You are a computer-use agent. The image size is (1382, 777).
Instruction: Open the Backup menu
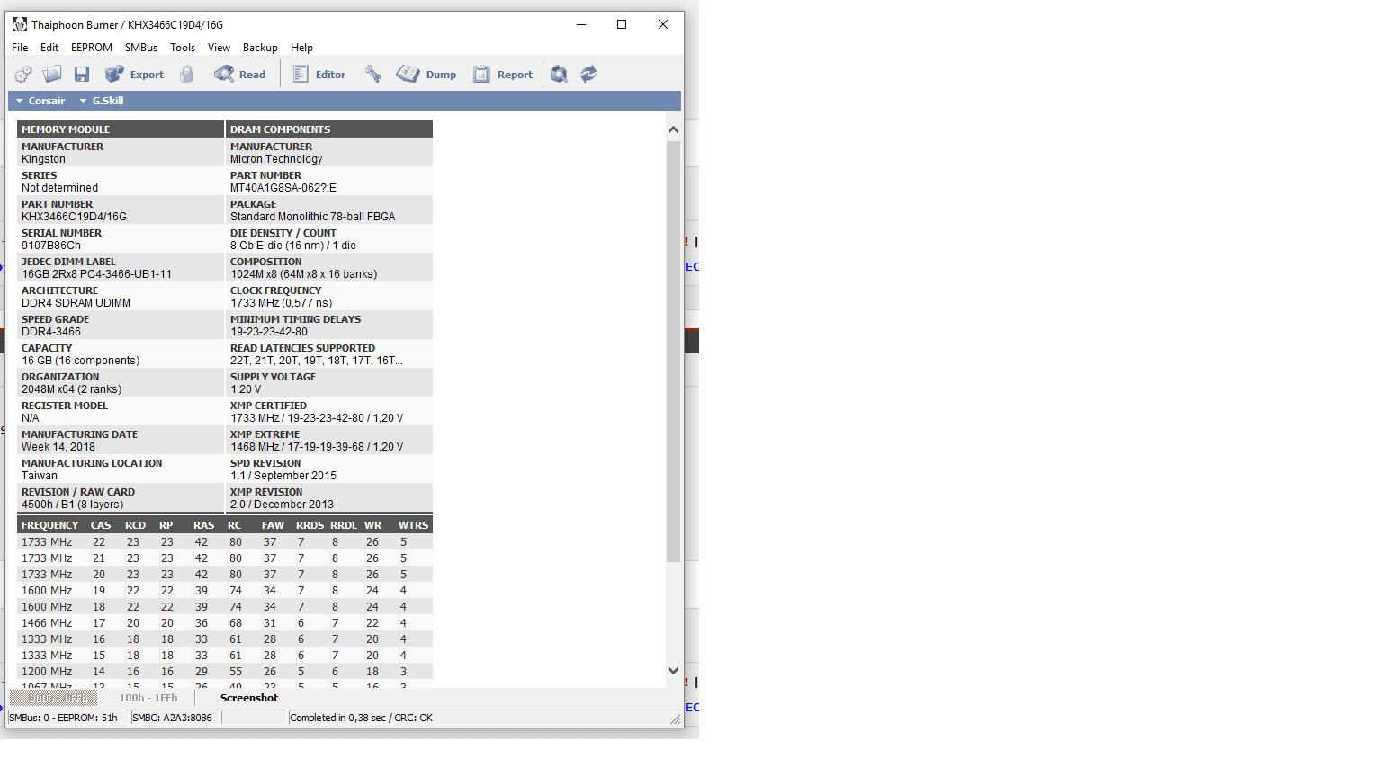[x=260, y=48]
